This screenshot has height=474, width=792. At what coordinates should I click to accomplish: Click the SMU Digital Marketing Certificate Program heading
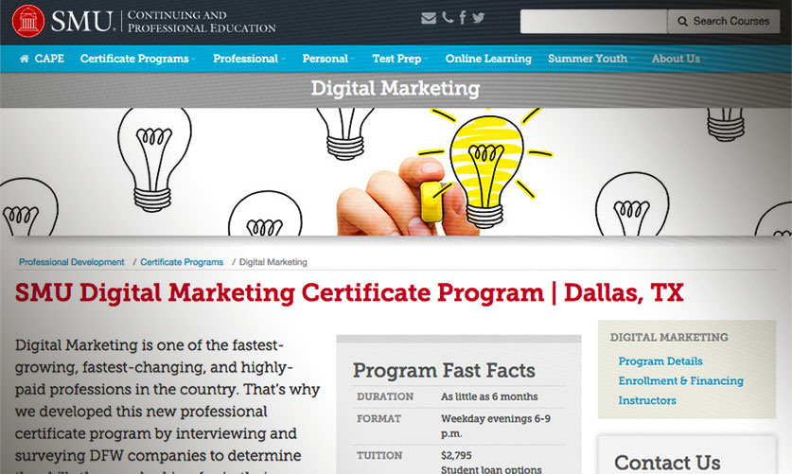[x=349, y=293]
